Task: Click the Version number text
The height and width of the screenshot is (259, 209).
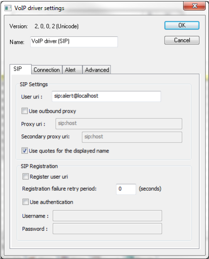Action: 56,26
